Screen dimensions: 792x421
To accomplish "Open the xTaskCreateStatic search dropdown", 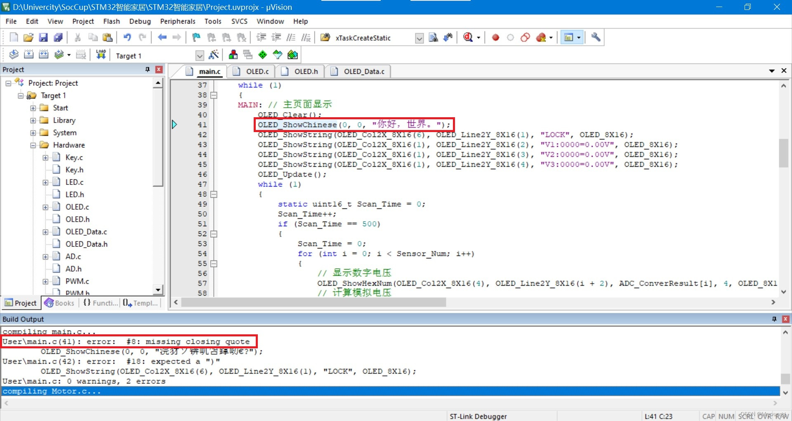I will click(419, 38).
